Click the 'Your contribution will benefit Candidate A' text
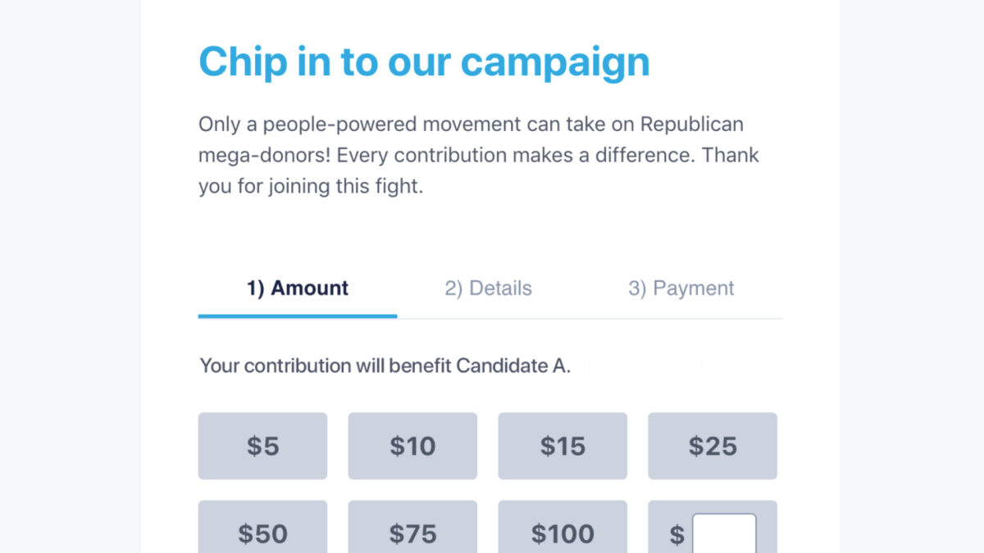The width and height of the screenshot is (984, 553). pyautogui.click(x=385, y=365)
